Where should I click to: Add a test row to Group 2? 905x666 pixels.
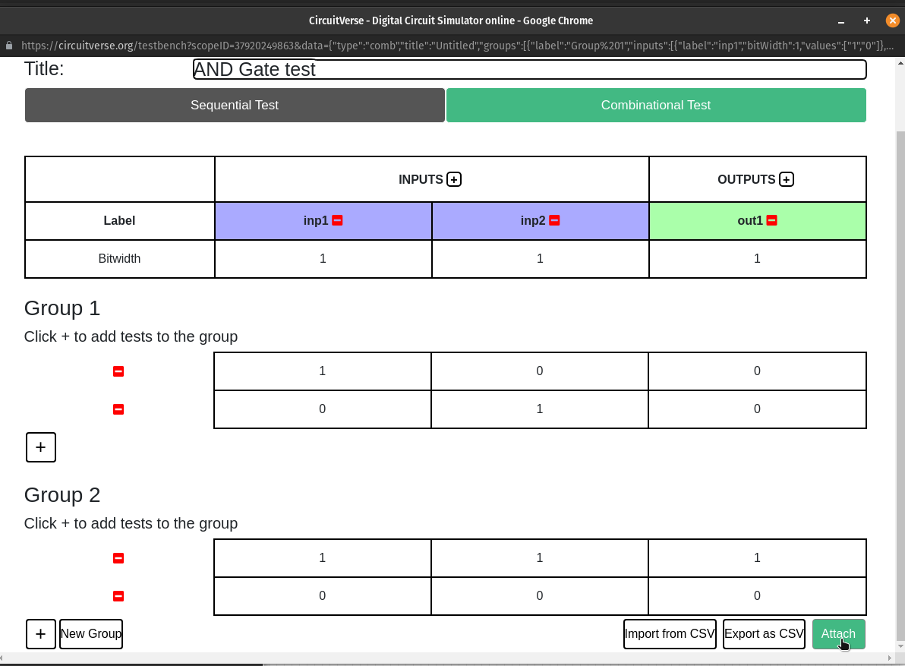pos(41,634)
